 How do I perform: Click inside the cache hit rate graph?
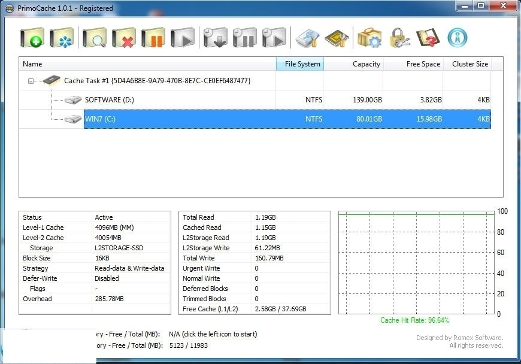(416, 262)
